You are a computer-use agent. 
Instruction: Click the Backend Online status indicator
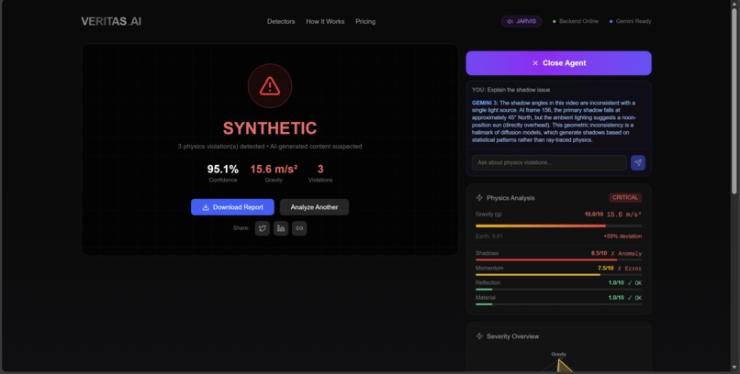click(x=576, y=21)
